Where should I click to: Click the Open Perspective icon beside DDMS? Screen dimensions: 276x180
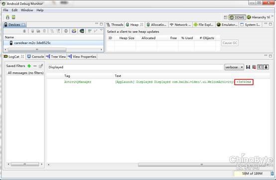[226, 17]
